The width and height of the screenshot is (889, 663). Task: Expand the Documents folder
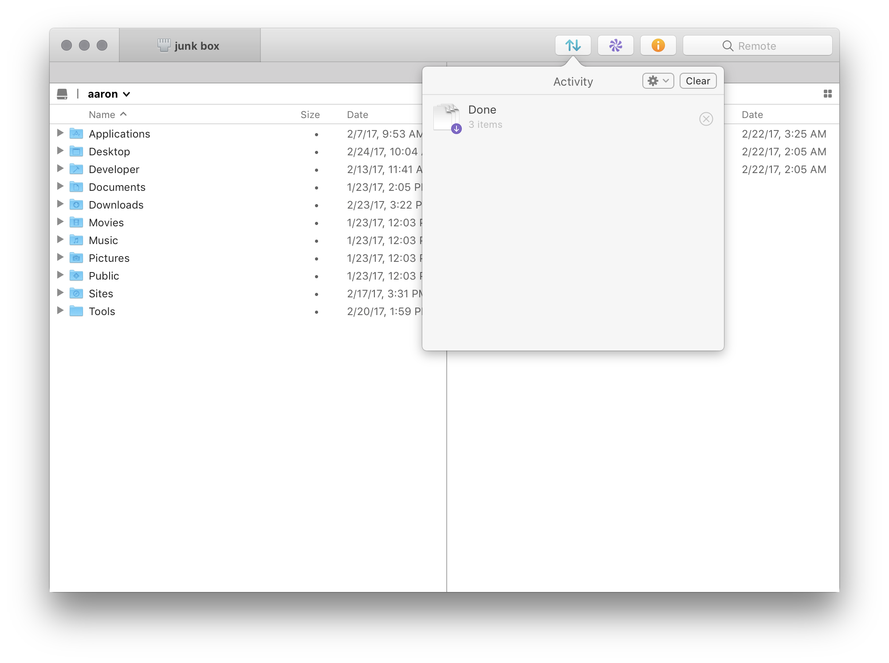[60, 186]
